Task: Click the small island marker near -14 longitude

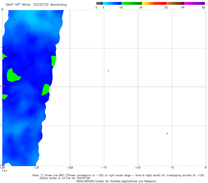Action: click(x=108, y=71)
